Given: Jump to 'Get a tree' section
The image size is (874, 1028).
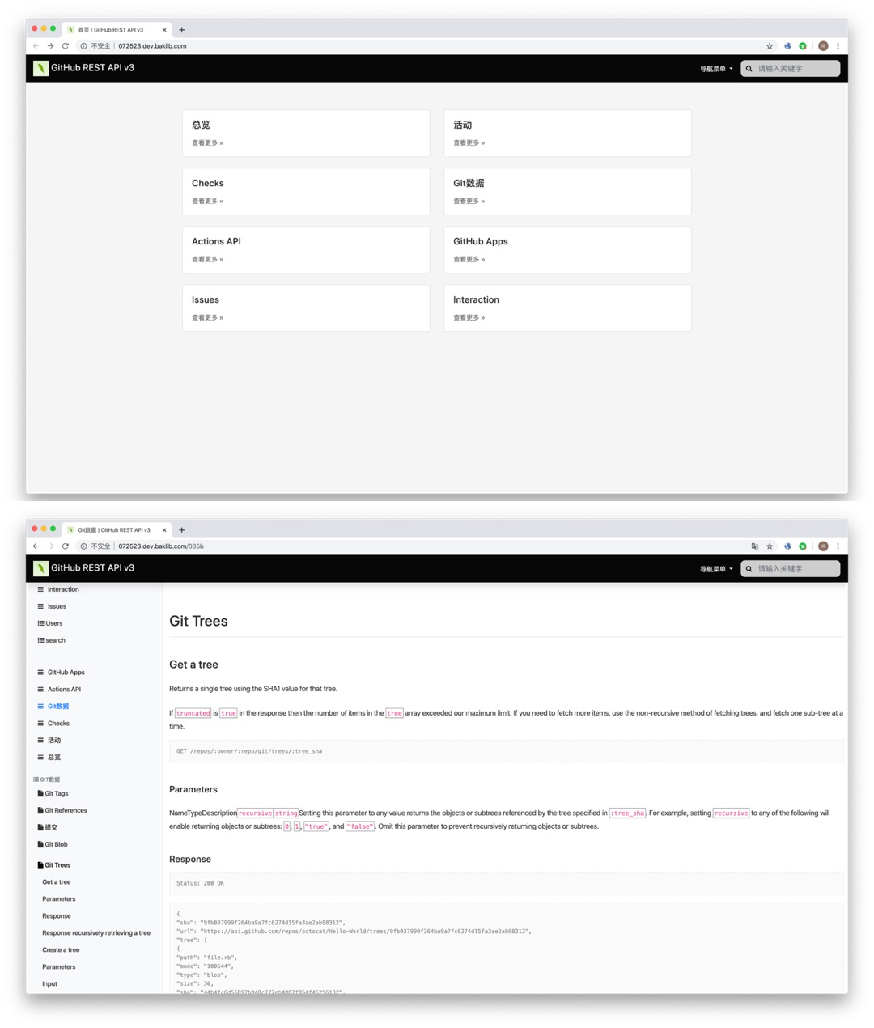Looking at the screenshot, I should point(57,882).
